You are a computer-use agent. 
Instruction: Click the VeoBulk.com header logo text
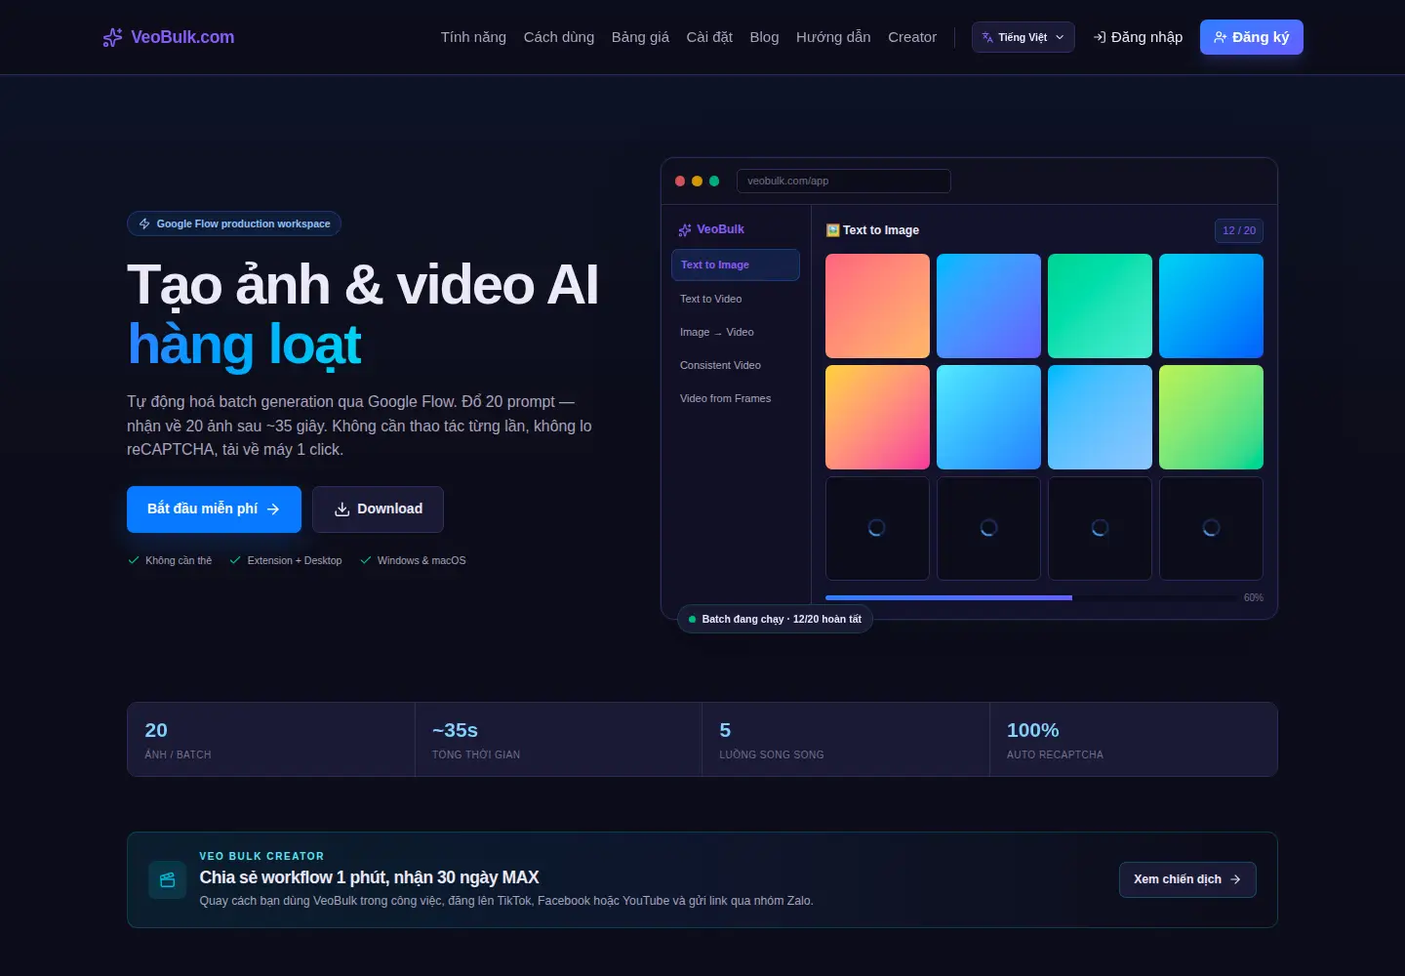coord(182,37)
